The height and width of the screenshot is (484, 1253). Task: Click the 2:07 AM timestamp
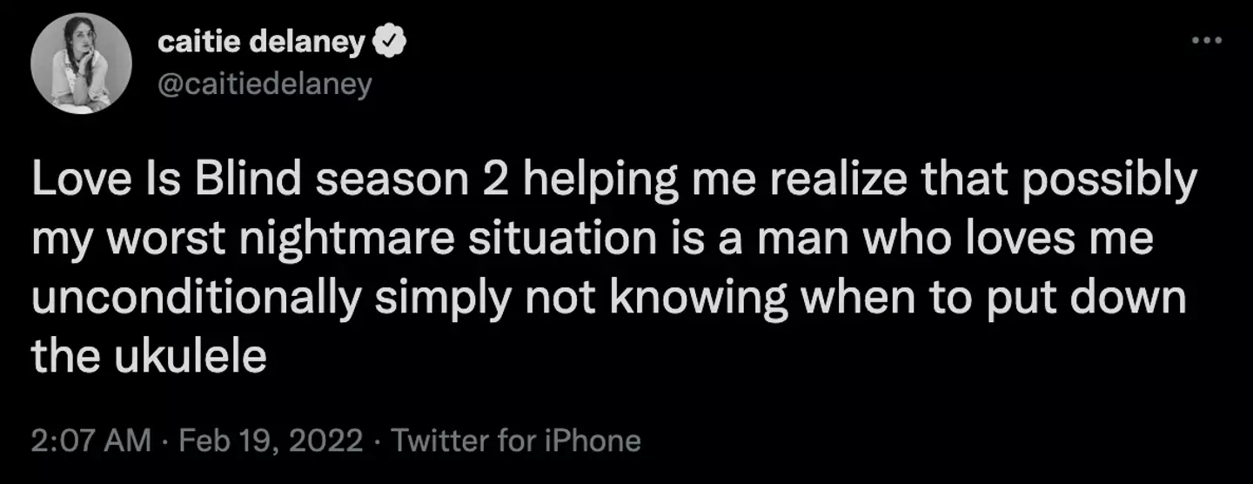pyautogui.click(x=90, y=440)
